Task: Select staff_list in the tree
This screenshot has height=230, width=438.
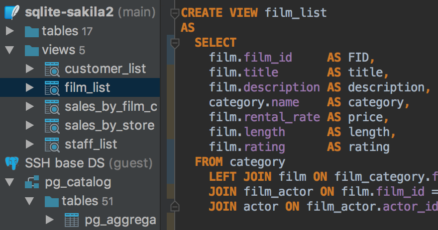Action: [x=80, y=144]
